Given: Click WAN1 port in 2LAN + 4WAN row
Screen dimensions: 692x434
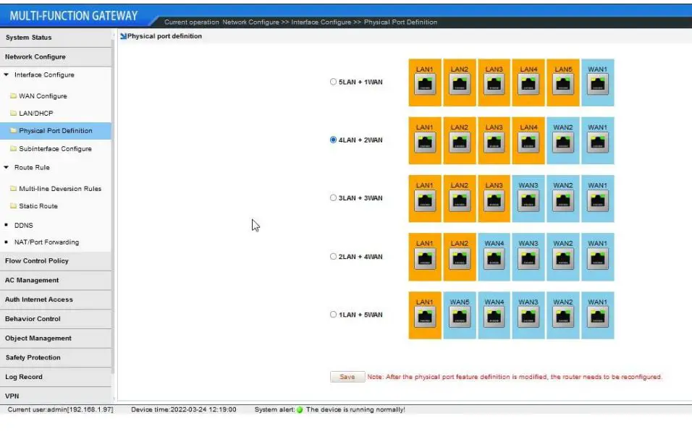Looking at the screenshot, I should [x=598, y=257].
